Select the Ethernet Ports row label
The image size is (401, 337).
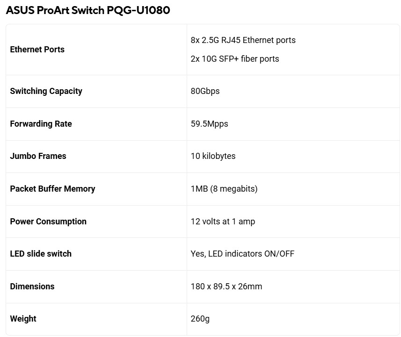point(37,50)
